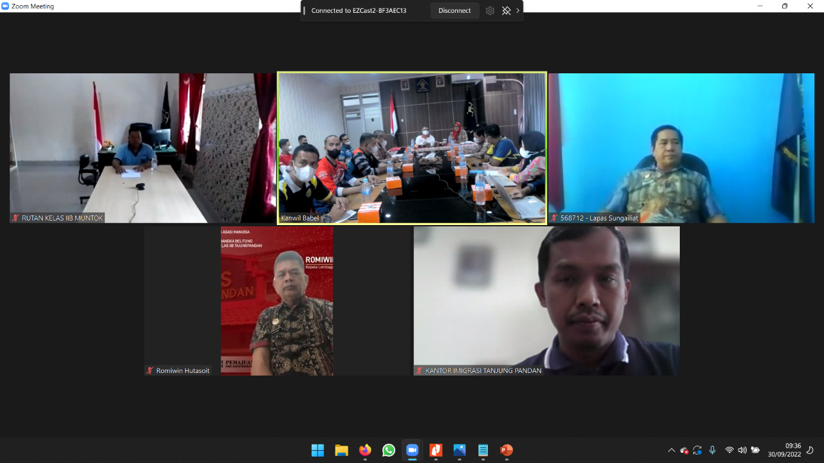824x463 pixels.
Task: Open the Wi-Fi network flyout
Action: tap(729, 450)
